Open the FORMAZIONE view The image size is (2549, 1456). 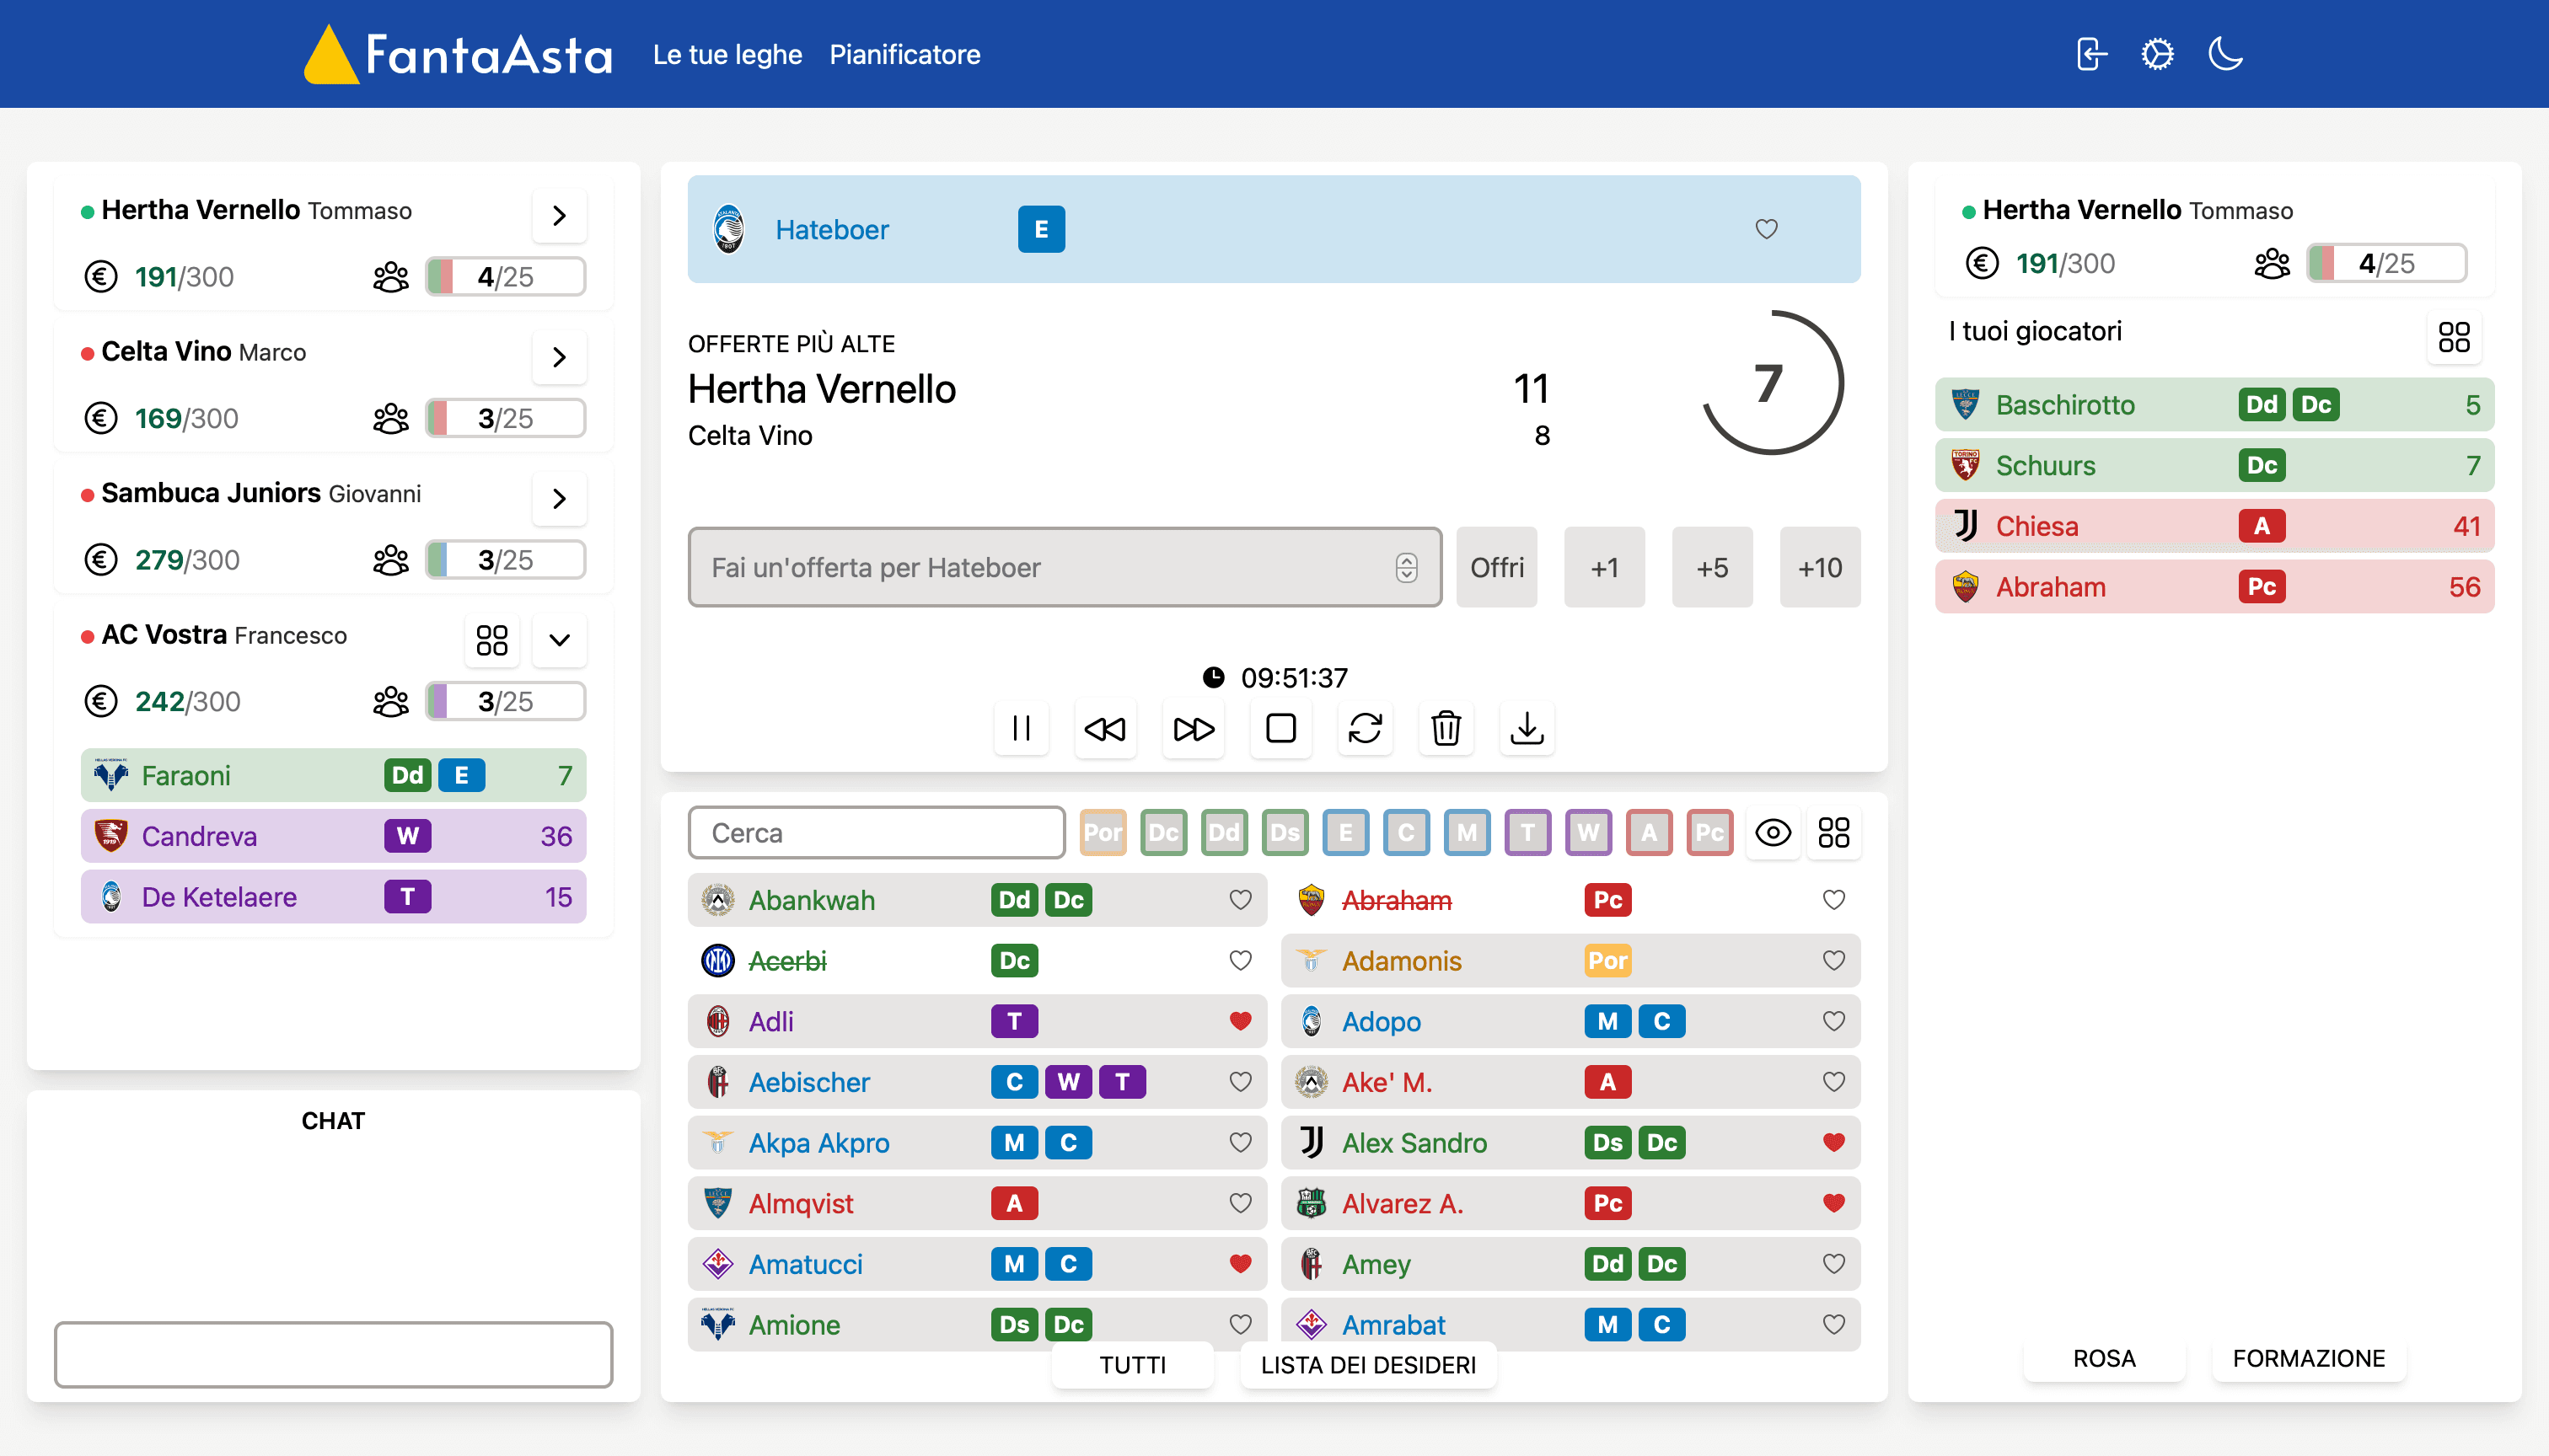[x=2309, y=1358]
